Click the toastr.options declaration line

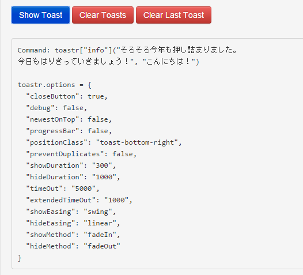tap(55, 85)
